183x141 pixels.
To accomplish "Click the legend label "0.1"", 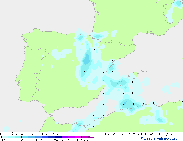I will (3, 140).
